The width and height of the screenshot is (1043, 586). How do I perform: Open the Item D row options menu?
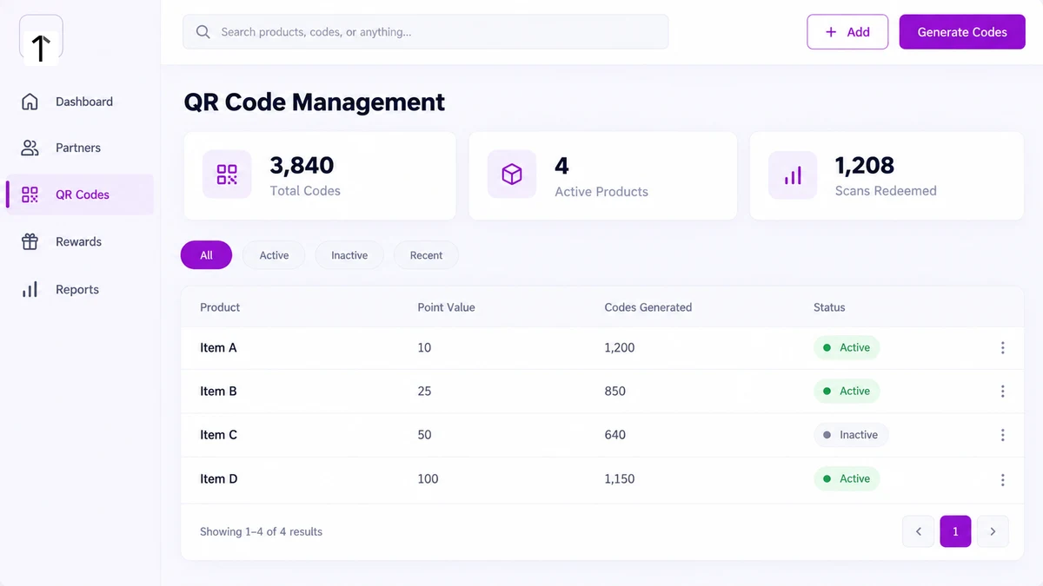[x=1002, y=479]
